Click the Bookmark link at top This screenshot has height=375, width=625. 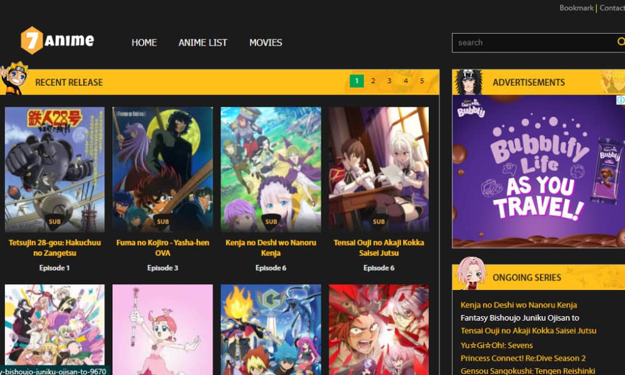tap(576, 8)
